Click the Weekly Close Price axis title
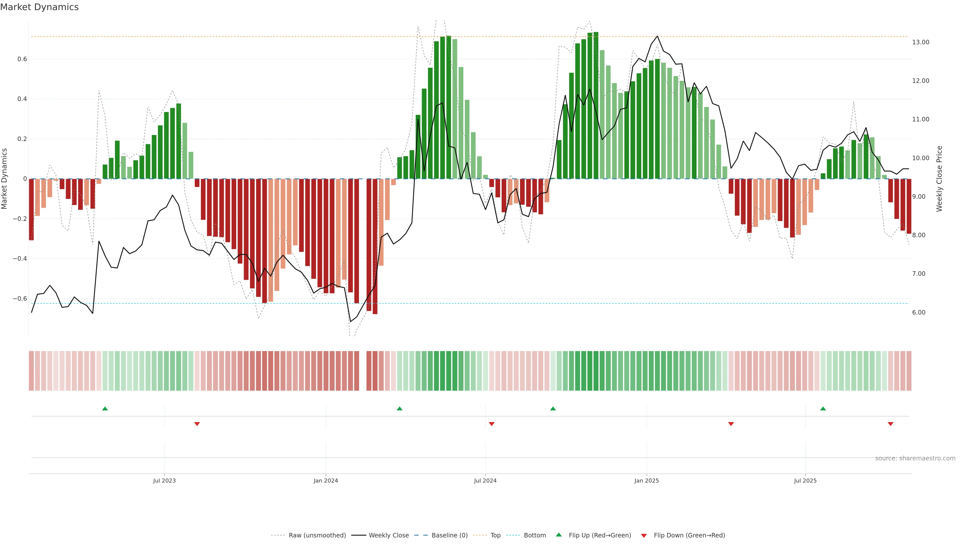Viewport: 968px width, 544px height. point(939,179)
